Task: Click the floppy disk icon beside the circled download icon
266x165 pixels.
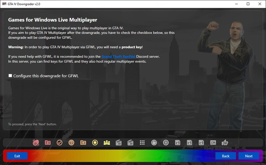Action: 178,143
